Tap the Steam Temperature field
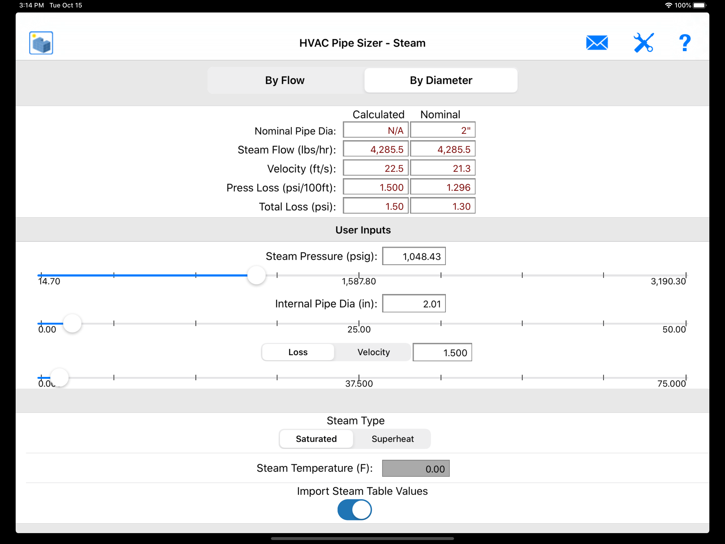This screenshot has width=725, height=544. (x=415, y=469)
